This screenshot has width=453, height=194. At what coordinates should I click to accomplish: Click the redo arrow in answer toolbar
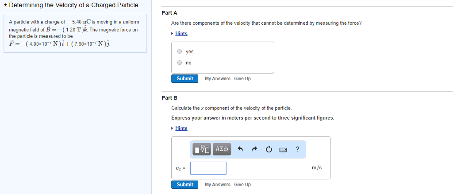254,150
